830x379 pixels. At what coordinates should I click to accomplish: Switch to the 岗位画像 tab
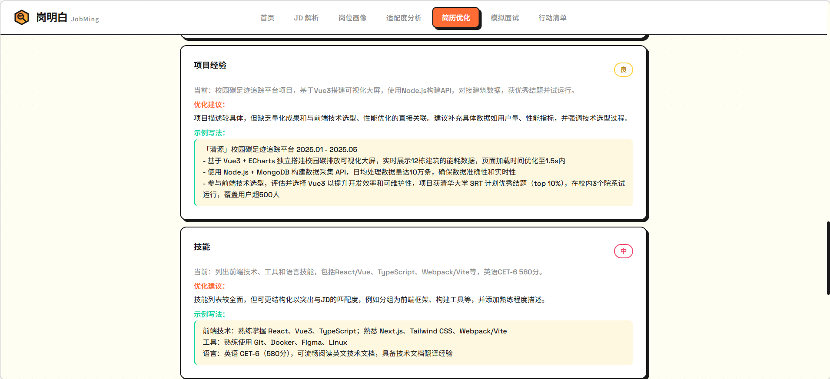click(x=352, y=18)
